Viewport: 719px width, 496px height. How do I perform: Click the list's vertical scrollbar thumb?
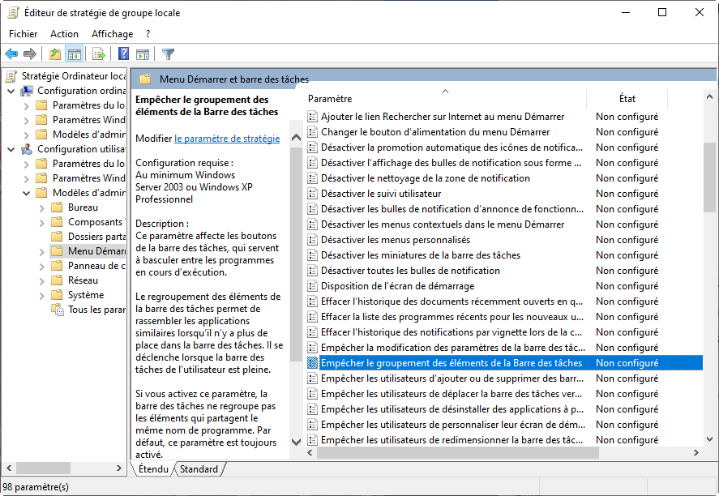[709, 177]
